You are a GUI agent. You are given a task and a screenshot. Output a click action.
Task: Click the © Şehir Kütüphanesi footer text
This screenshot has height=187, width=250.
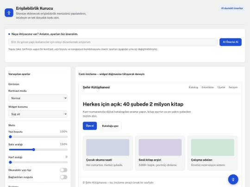(x=119, y=182)
